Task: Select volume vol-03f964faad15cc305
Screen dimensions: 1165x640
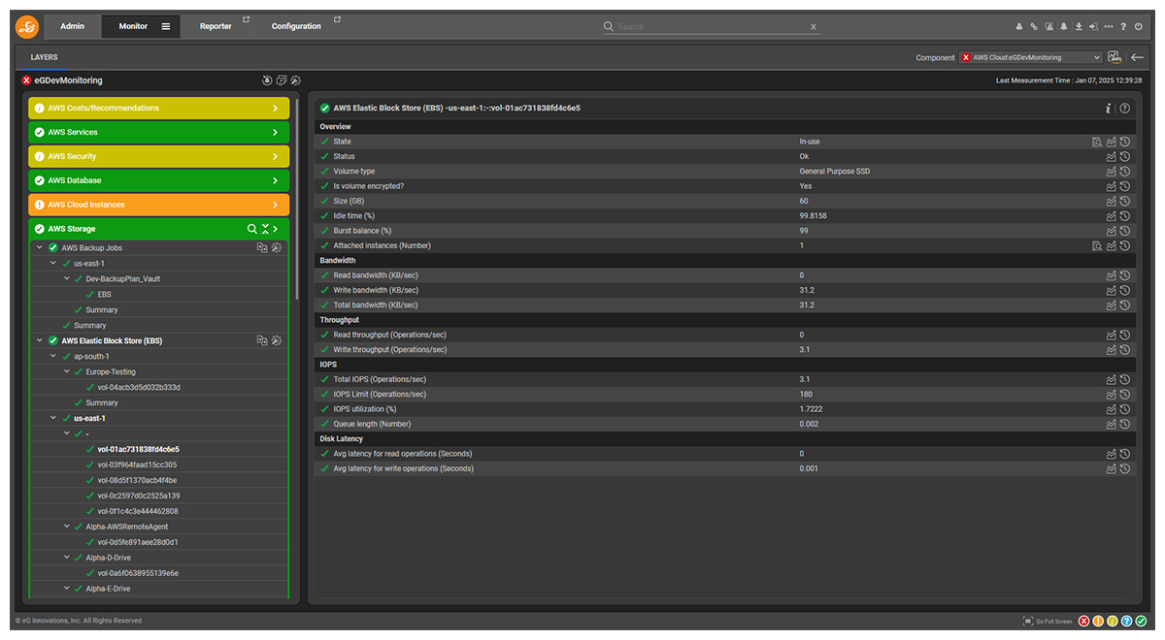Action: click(137, 464)
